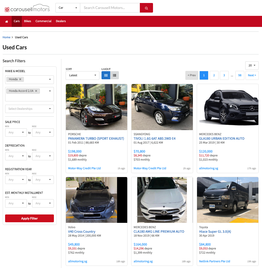Switch to grid layout view

pyautogui.click(x=106, y=75)
